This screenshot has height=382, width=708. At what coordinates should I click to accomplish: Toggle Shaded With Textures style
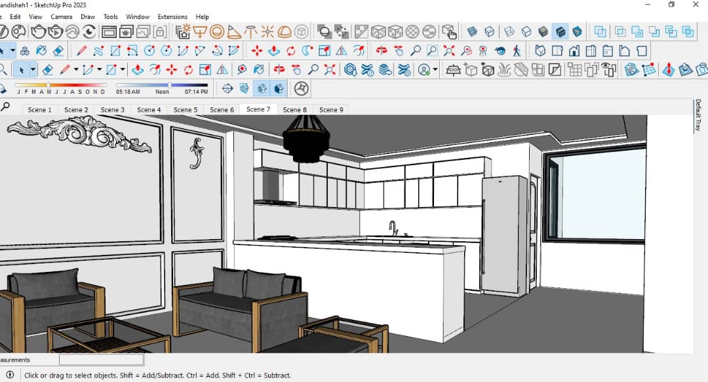560,31
